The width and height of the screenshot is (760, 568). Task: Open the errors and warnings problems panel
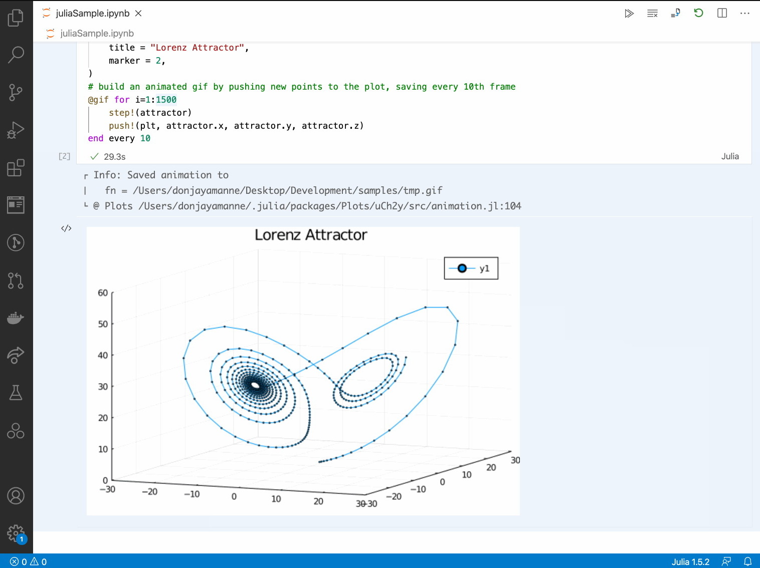pyautogui.click(x=29, y=562)
